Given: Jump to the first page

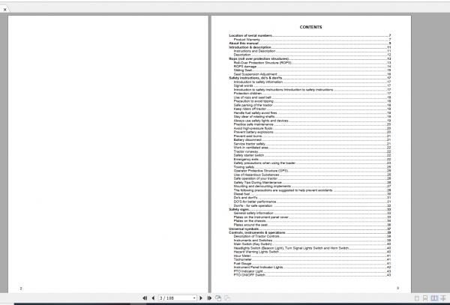Looking at the screenshot, I should pyautogui.click(x=145, y=298).
